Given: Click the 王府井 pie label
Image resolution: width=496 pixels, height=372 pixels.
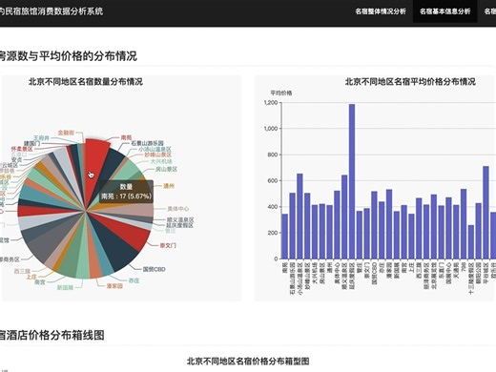Looking at the screenshot, I should (42, 138).
